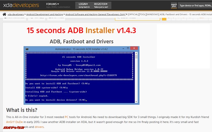The height and width of the screenshot is (132, 212).
Task: Close the ADB Installer window
Action: (134, 48)
